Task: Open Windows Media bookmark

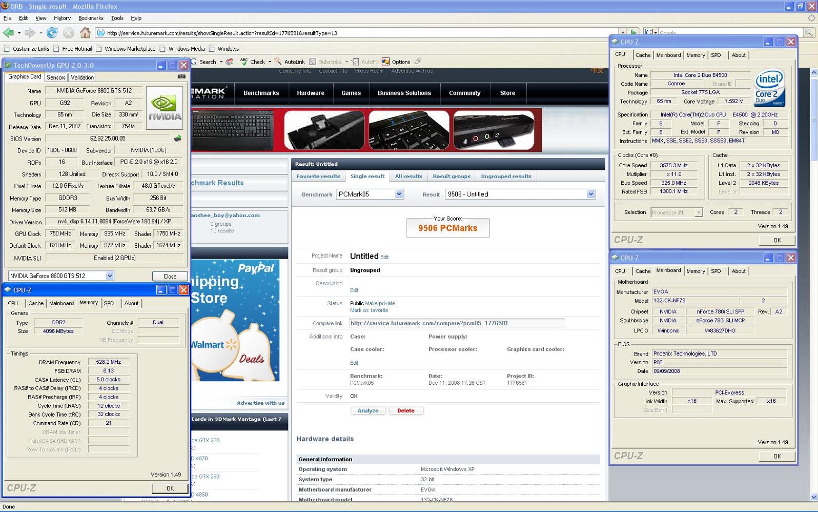Action: point(182,49)
